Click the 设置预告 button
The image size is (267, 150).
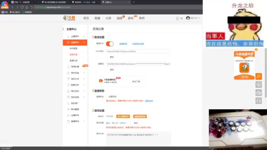(x=112, y=97)
